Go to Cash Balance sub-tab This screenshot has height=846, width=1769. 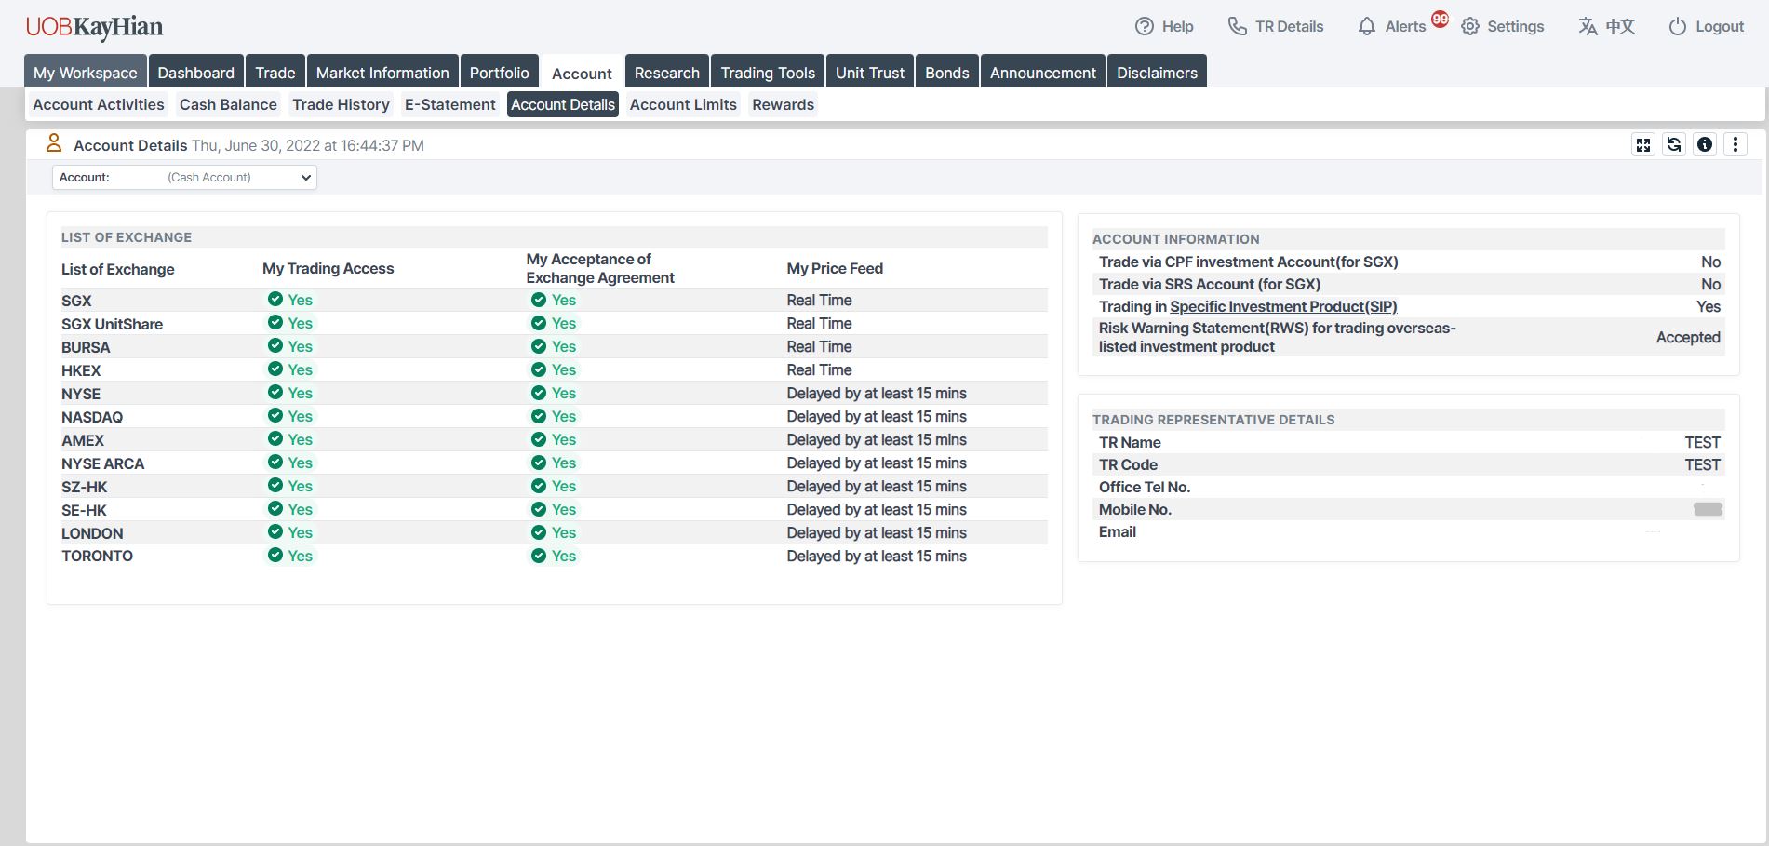tap(228, 104)
